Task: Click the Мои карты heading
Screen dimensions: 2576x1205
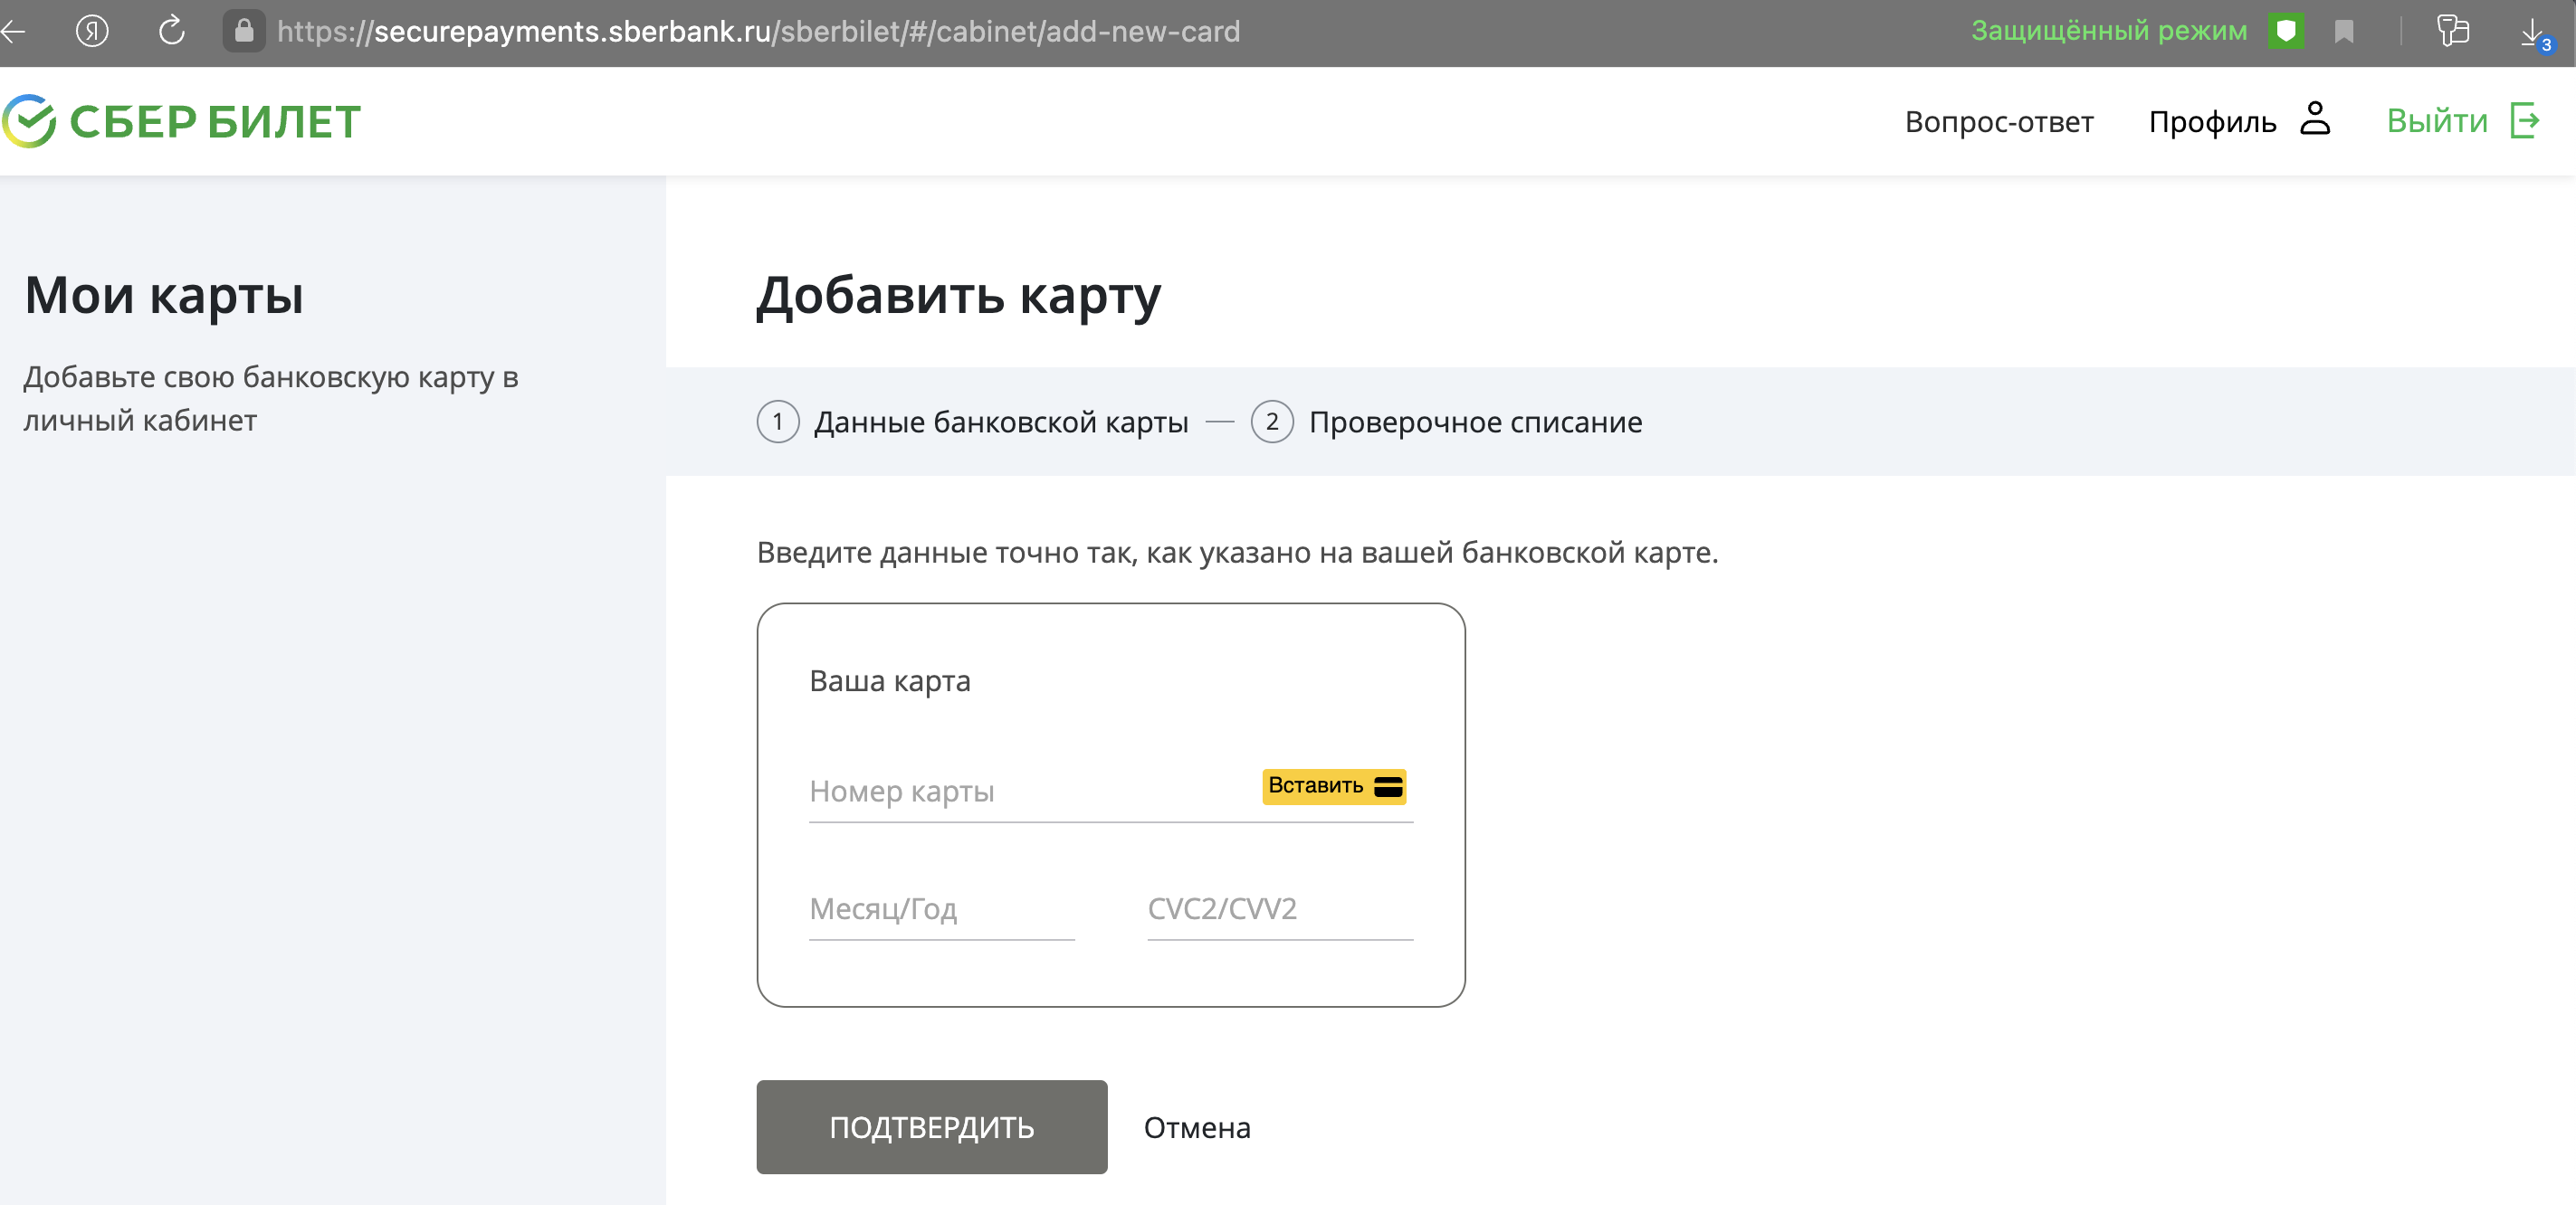Action: [x=164, y=296]
